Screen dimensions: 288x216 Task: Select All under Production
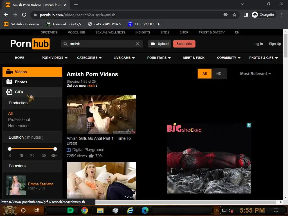[10, 113]
